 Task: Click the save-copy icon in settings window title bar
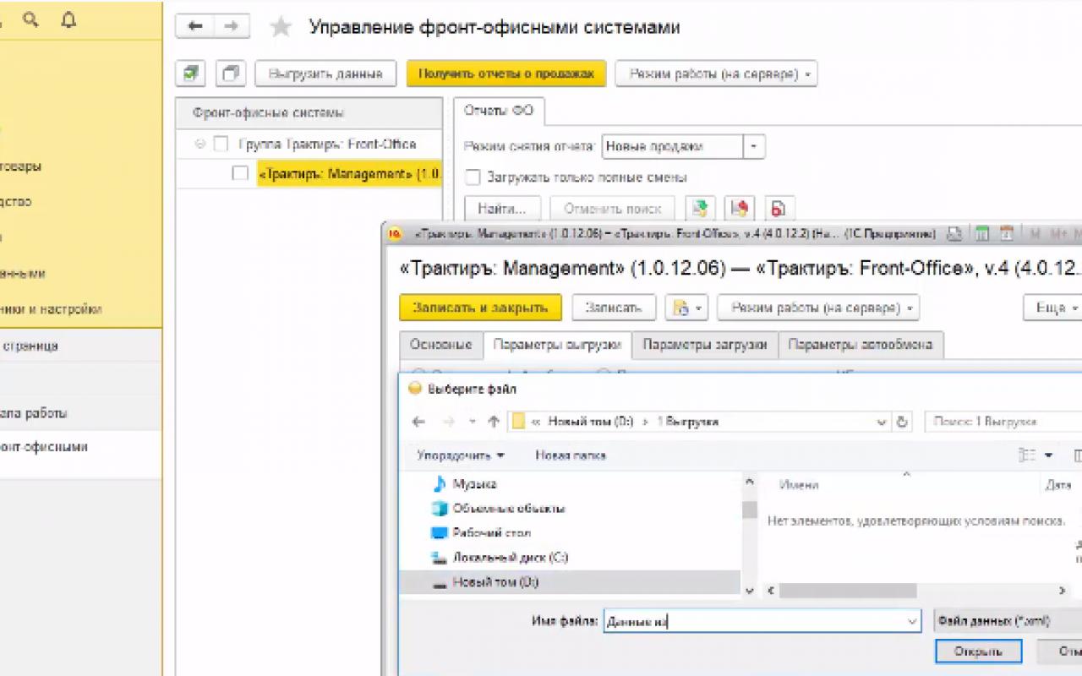tap(954, 234)
